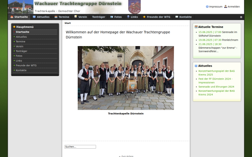Click the Dürnstein coat of arms emblem

point(134,7)
